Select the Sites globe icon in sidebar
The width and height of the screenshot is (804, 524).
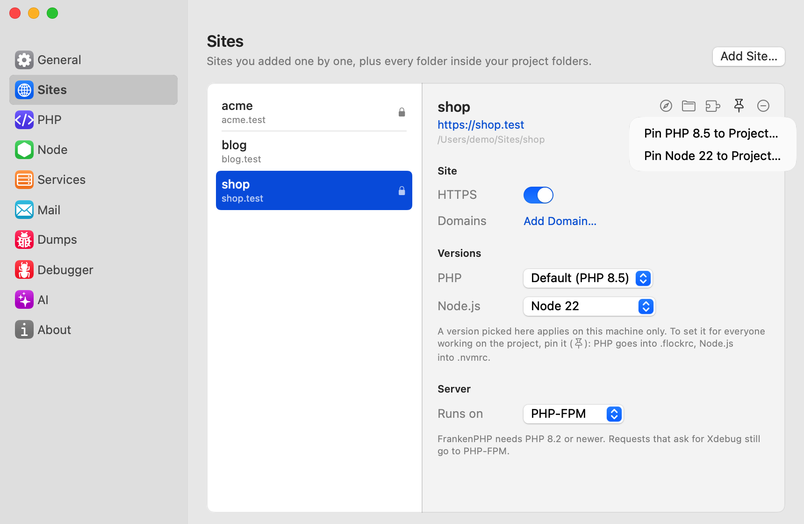(24, 90)
